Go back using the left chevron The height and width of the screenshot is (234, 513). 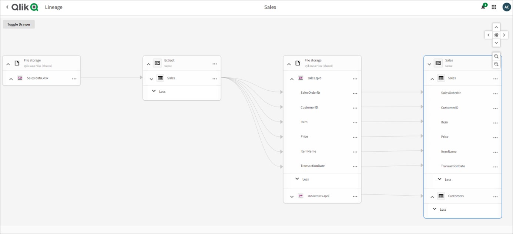(x=7, y=7)
